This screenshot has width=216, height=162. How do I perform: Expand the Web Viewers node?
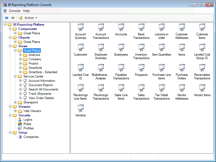15,111
